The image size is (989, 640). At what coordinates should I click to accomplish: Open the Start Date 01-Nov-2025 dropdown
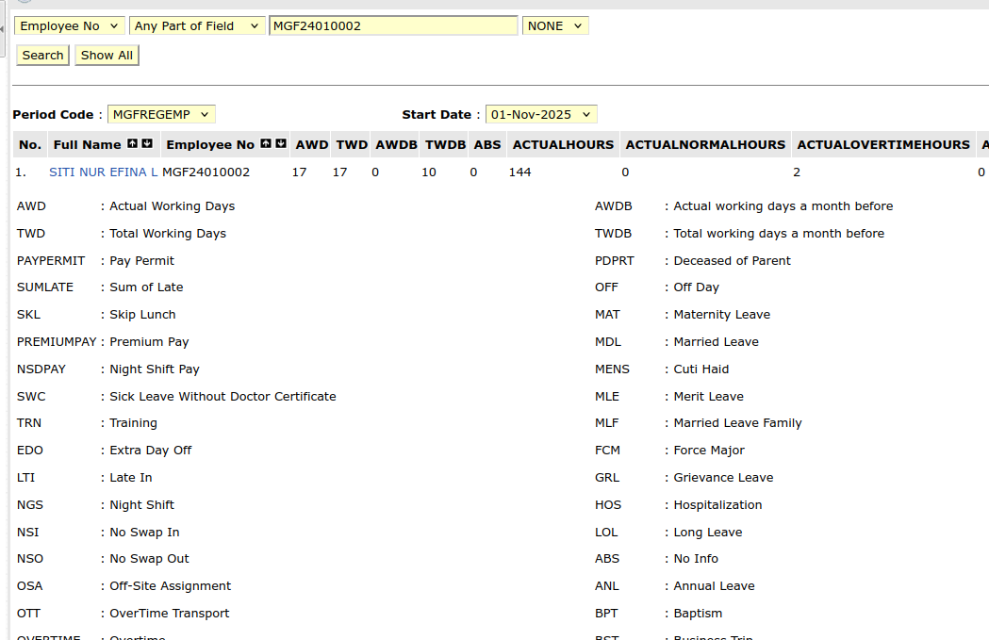(x=541, y=115)
